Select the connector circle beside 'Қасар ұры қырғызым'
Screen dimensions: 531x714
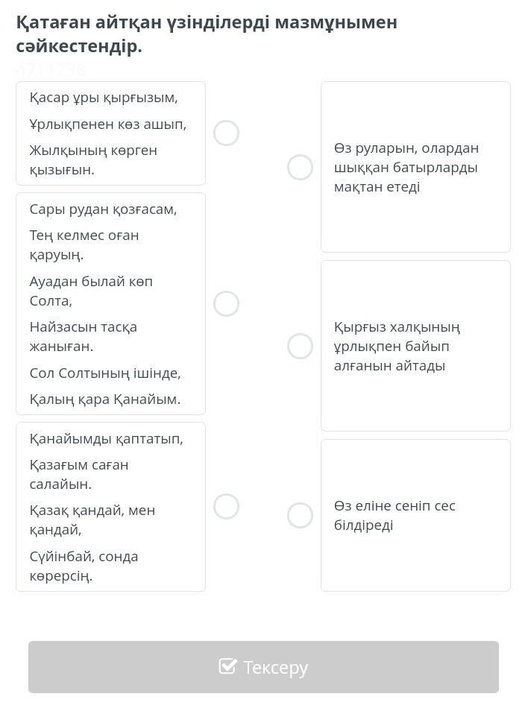[x=226, y=133]
